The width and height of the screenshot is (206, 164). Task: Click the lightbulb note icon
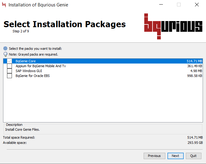click(6, 54)
